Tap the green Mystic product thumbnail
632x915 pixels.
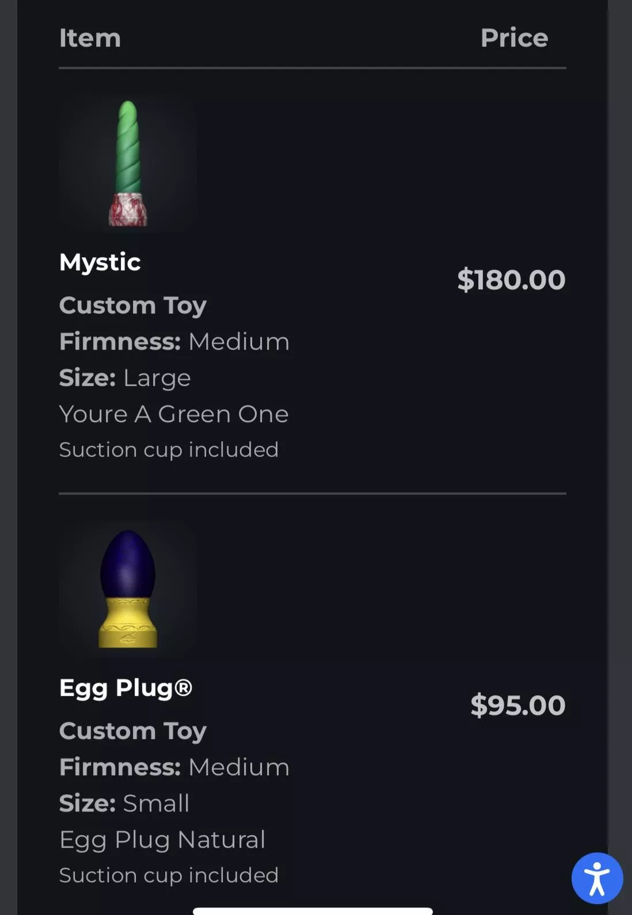[128, 164]
